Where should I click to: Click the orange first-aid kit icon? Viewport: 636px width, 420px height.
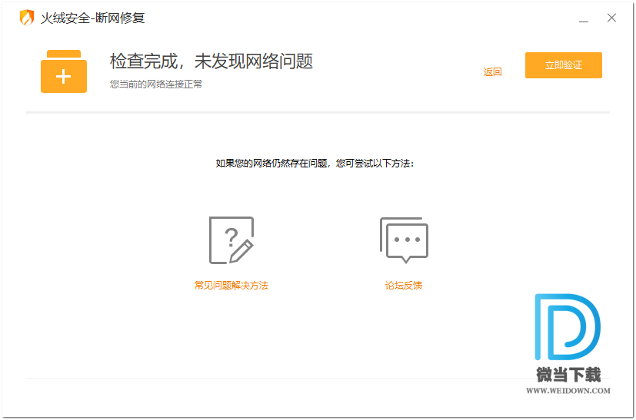point(64,71)
